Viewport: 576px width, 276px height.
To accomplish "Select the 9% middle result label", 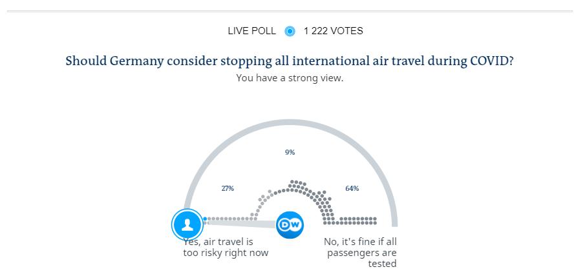I will (290, 152).
